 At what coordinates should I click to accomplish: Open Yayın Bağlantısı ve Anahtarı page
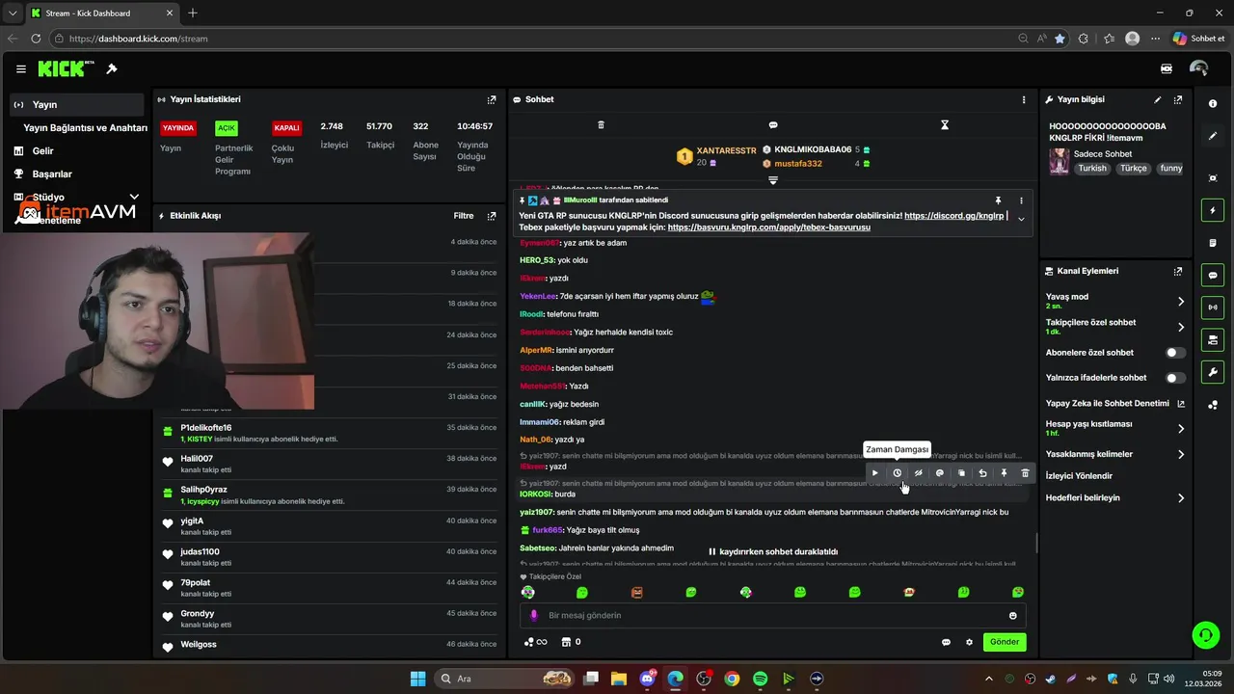(85, 127)
